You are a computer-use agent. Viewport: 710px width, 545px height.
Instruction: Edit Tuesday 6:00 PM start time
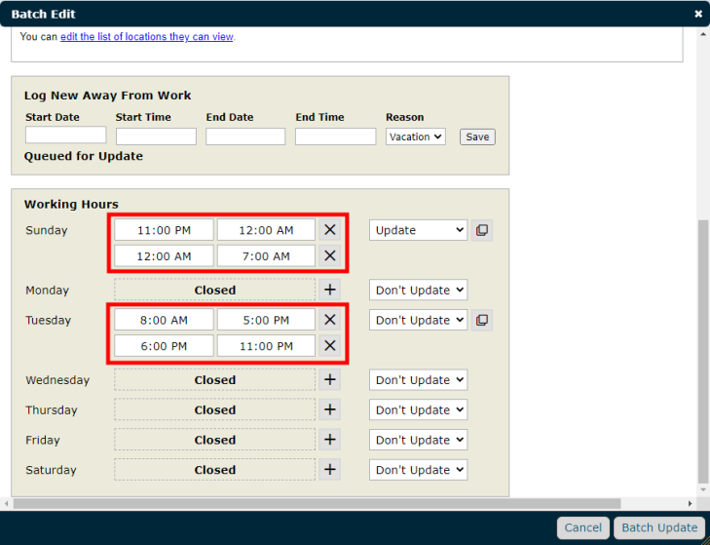pos(164,345)
